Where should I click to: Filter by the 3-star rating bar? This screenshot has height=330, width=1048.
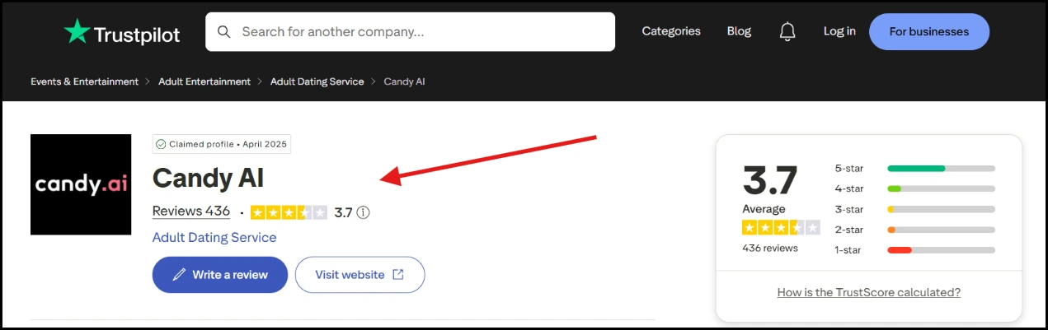coord(941,209)
